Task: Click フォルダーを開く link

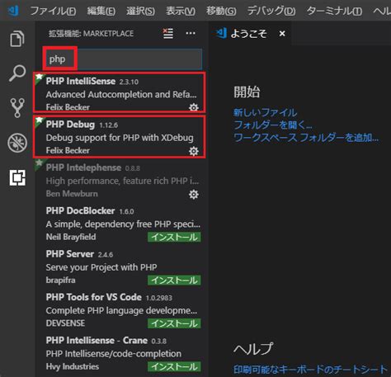Action: (273, 125)
